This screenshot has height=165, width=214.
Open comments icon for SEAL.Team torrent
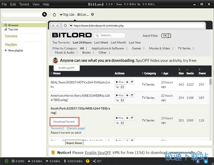tap(117, 87)
